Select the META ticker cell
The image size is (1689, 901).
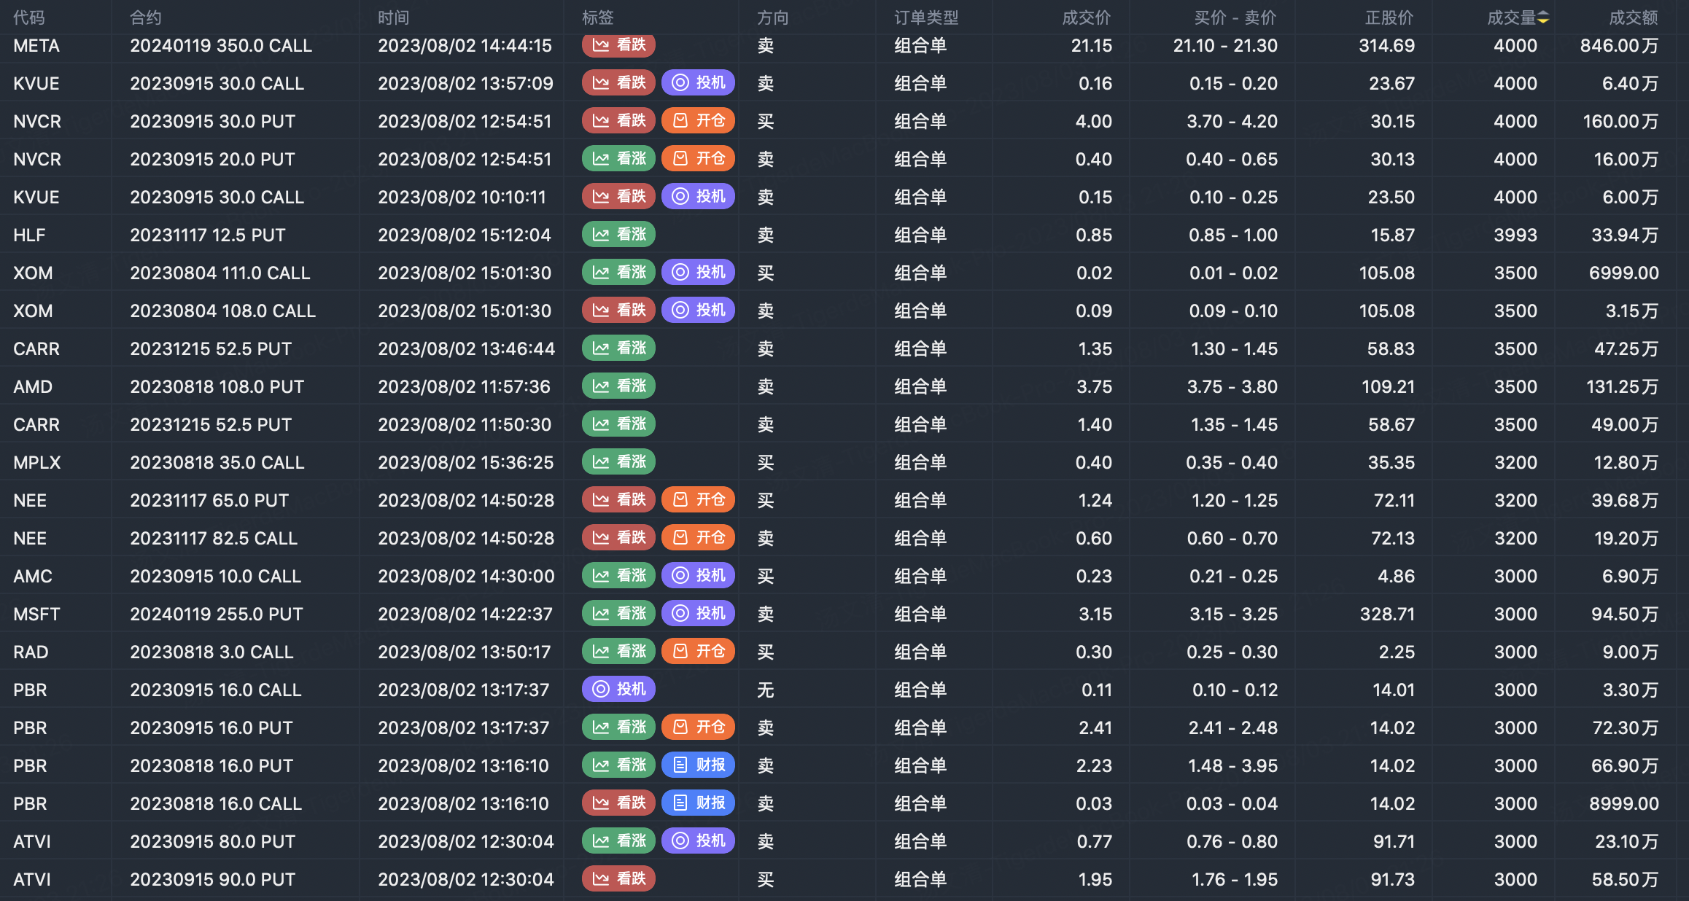pos(36,45)
